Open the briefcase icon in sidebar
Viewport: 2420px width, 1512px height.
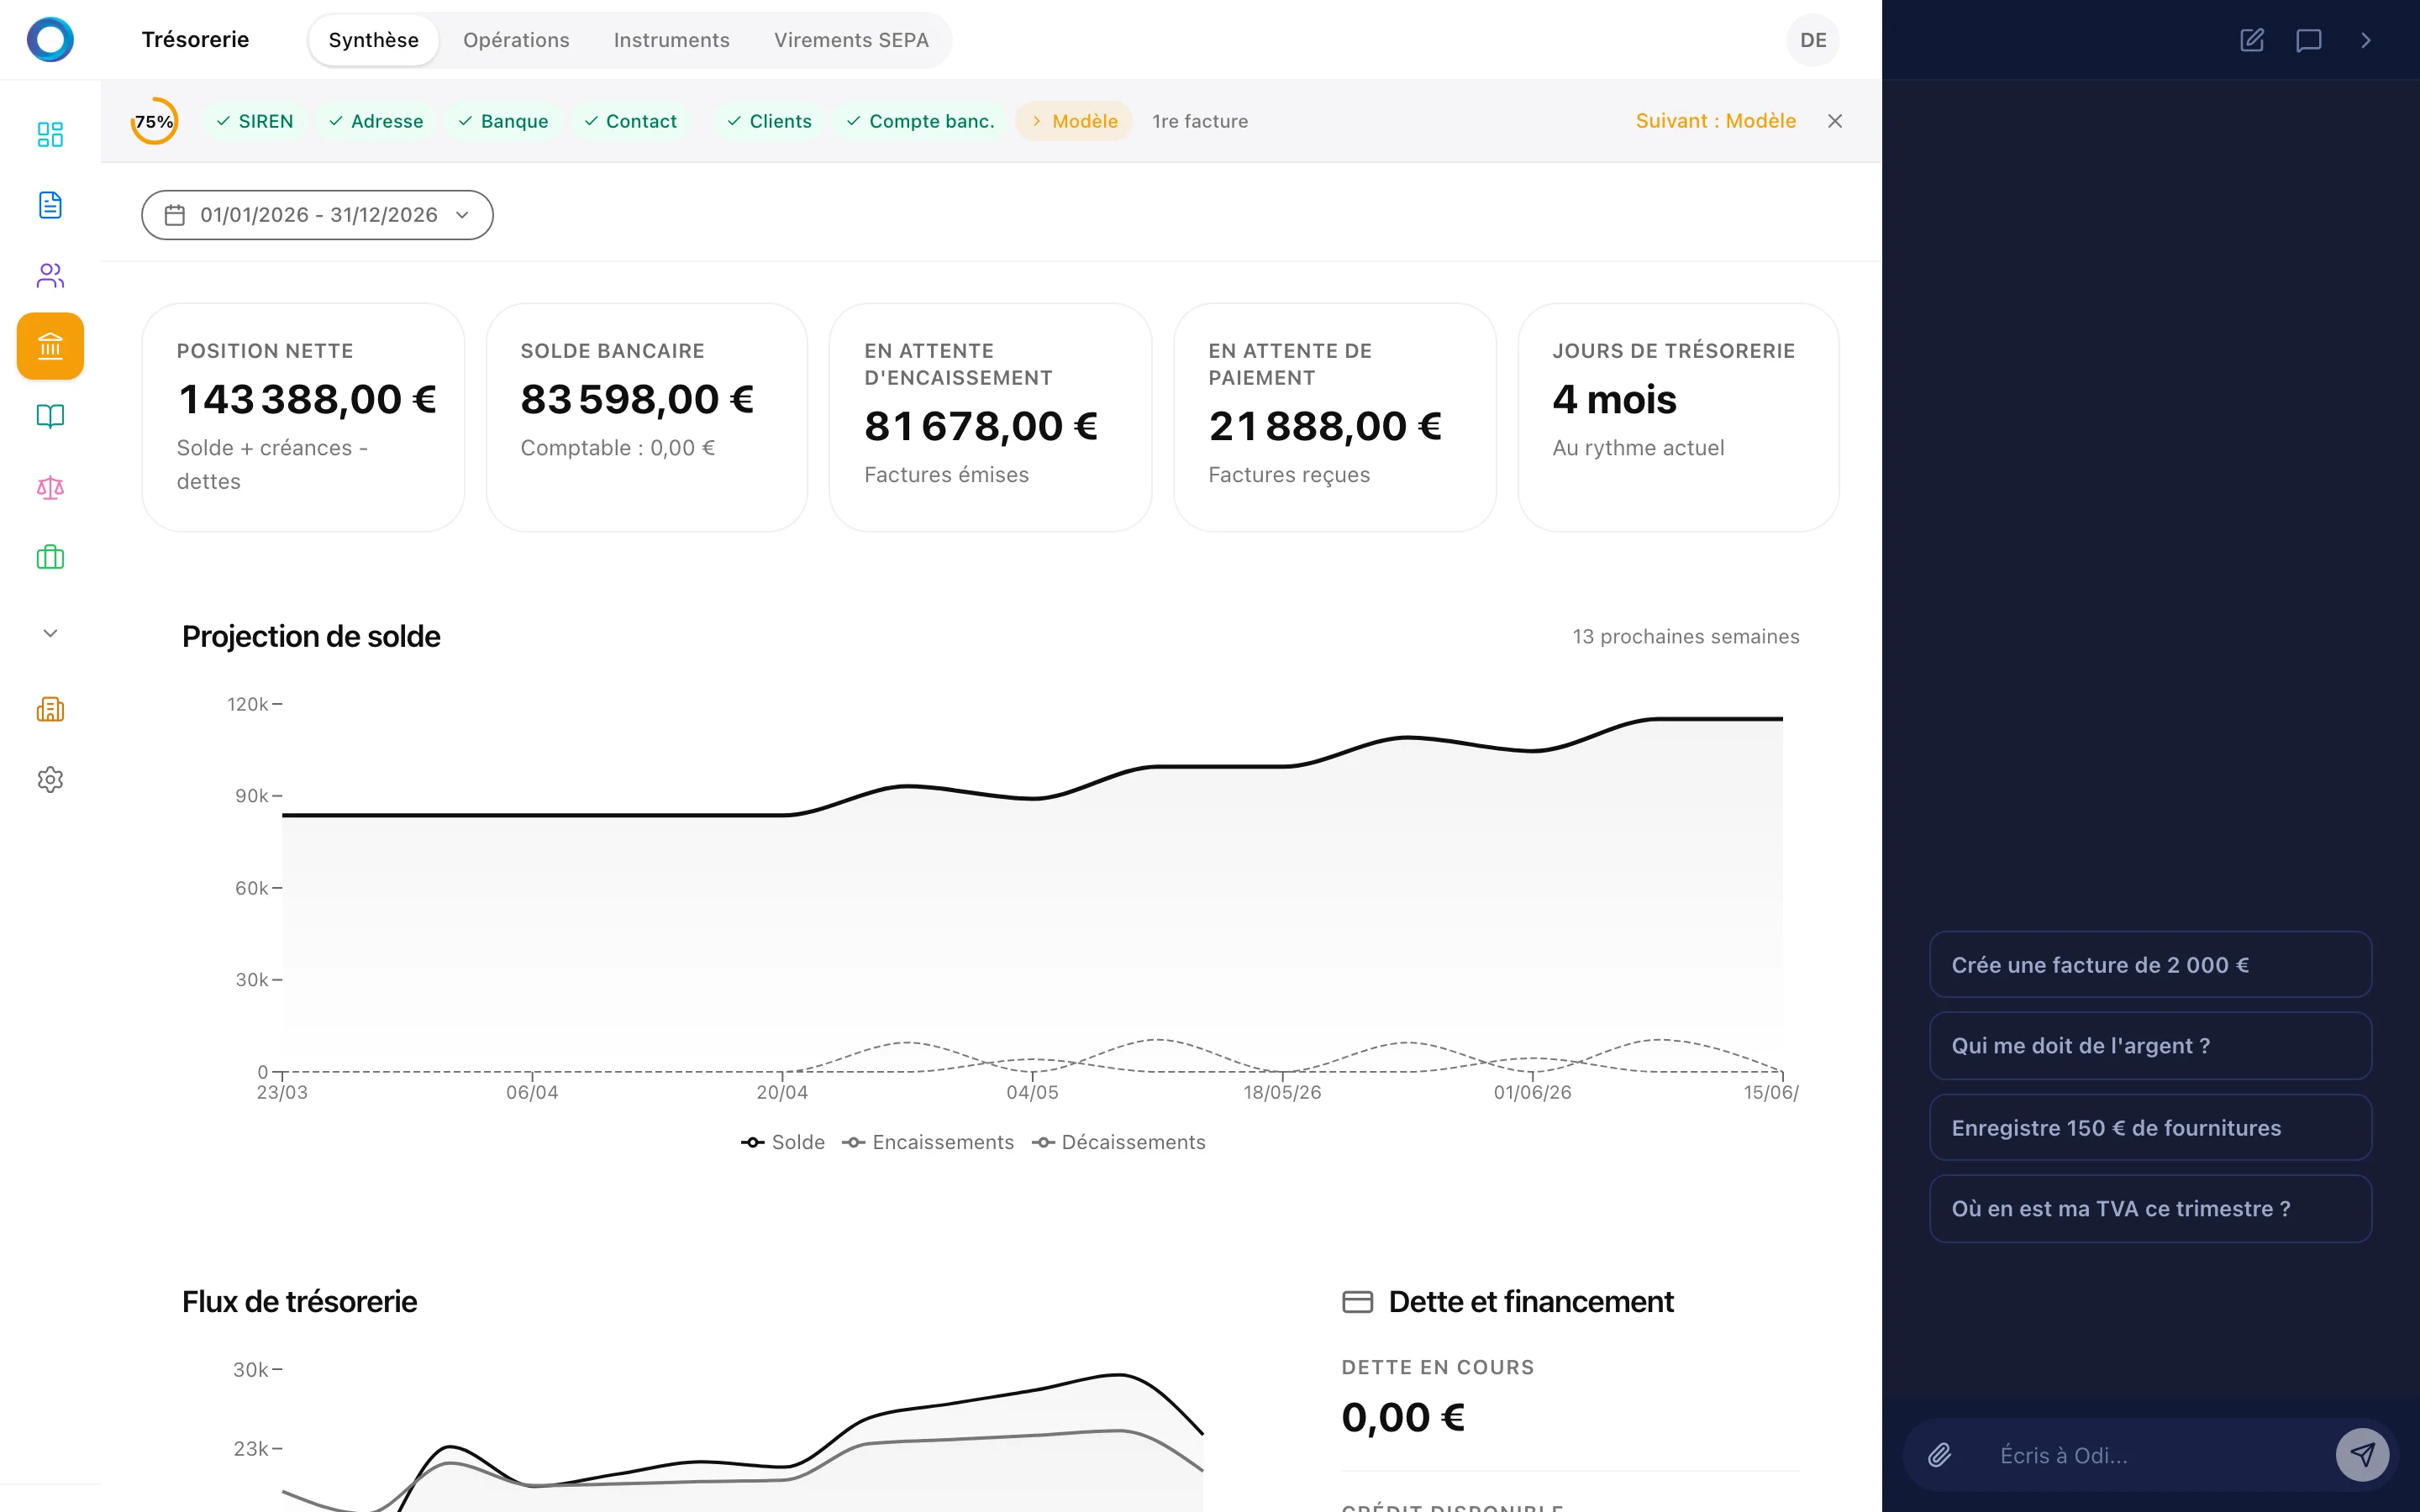point(50,557)
